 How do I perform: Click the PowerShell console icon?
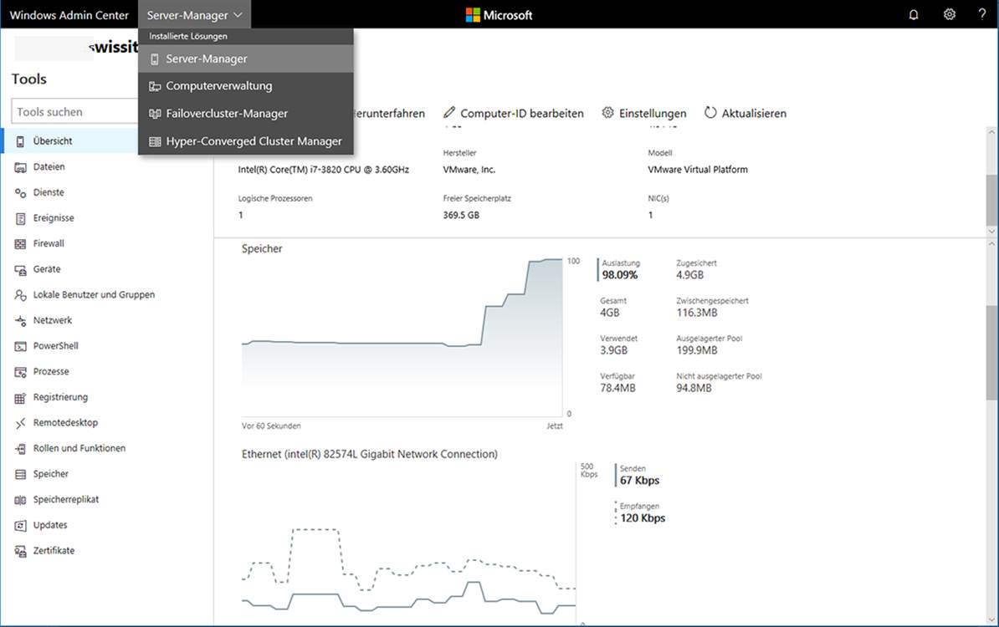point(20,346)
